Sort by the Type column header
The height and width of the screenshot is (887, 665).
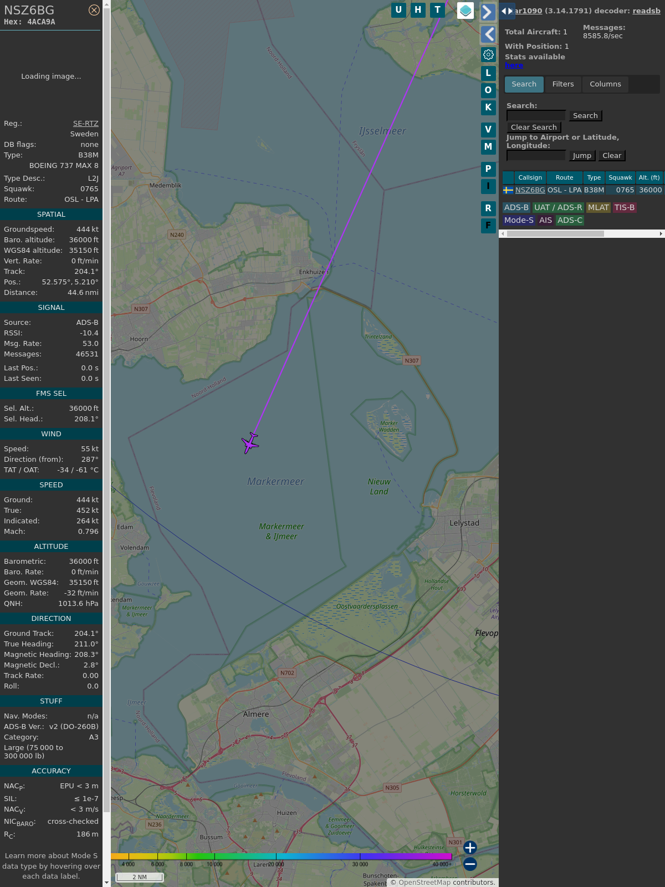(594, 178)
